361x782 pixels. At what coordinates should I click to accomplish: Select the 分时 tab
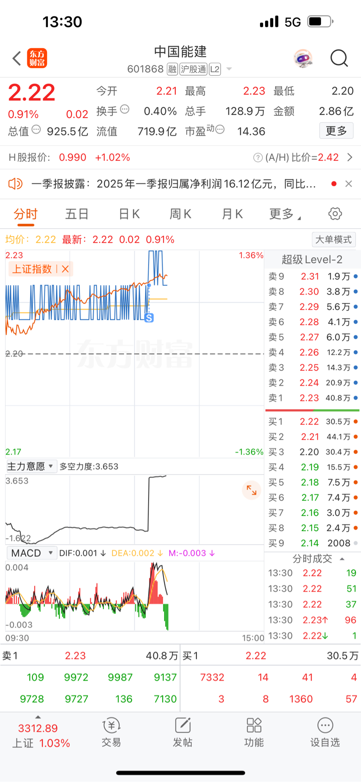(x=26, y=214)
